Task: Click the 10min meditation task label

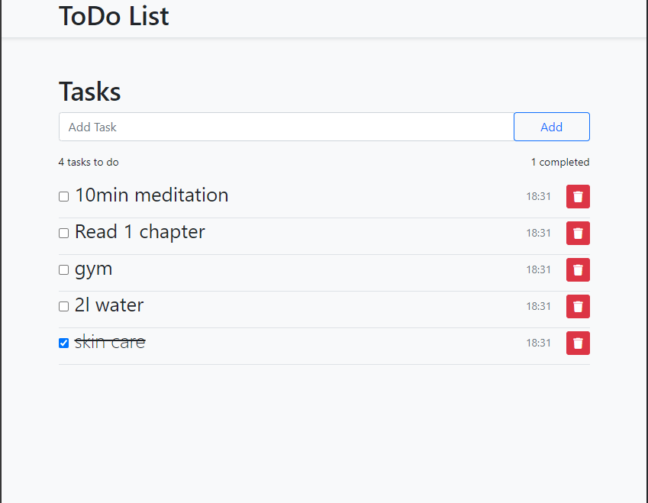Action: point(151,195)
